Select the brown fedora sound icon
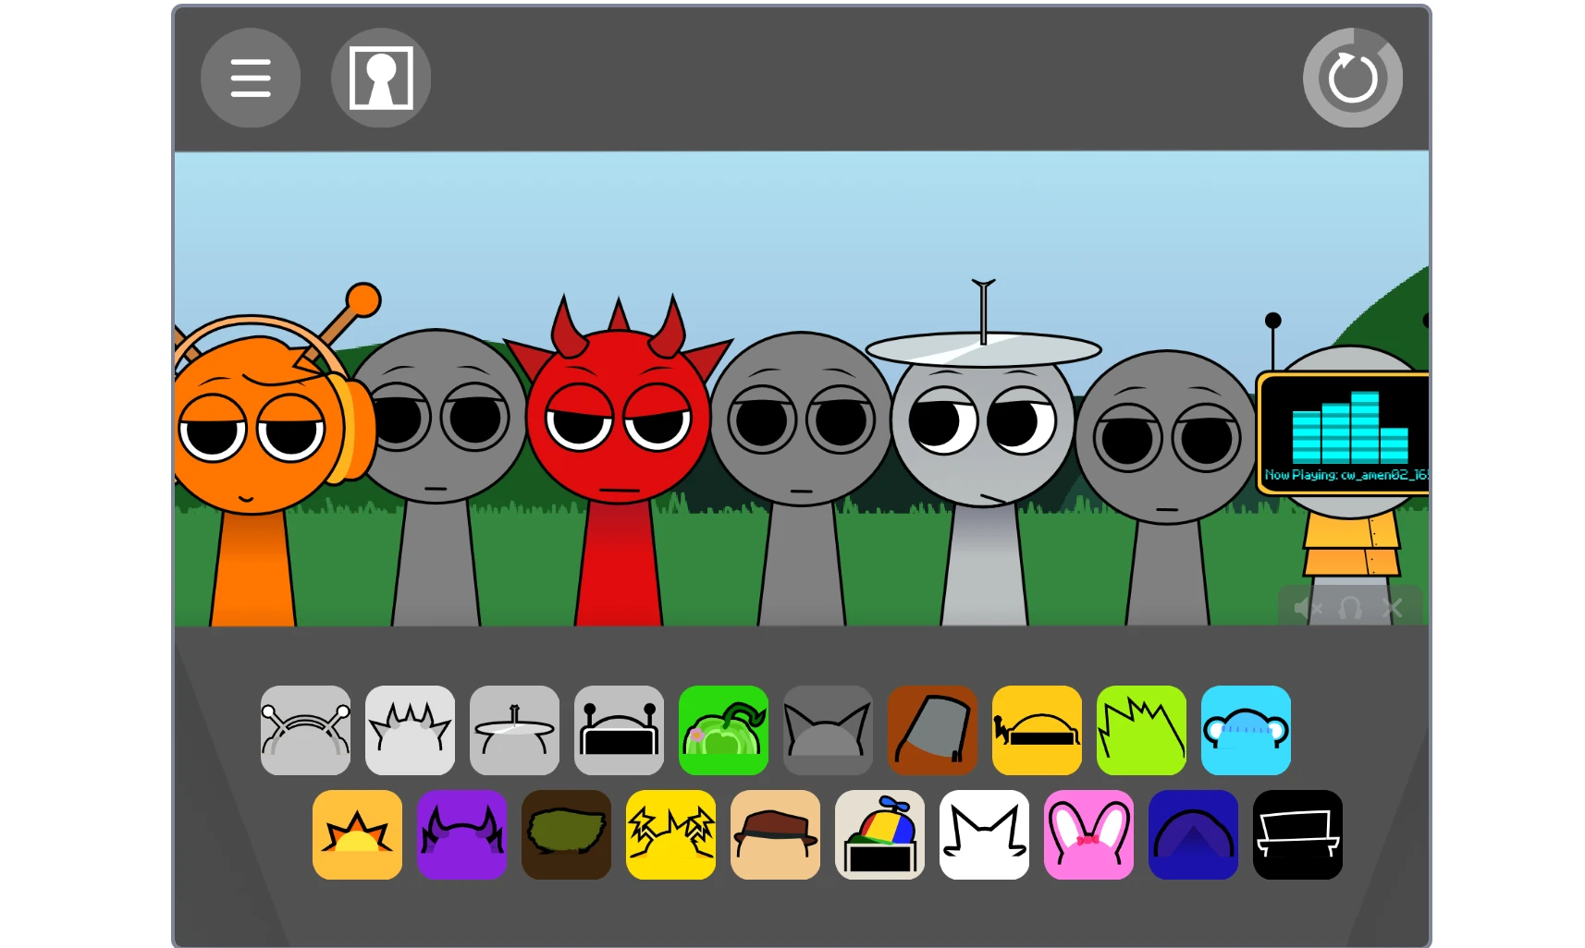The height and width of the screenshot is (948, 1585). [775, 835]
